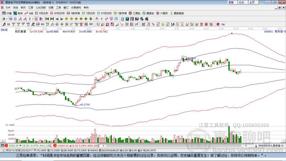Open the 六角形 hexagon chart tool
This screenshot has width=286, height=161.
tap(162, 13)
